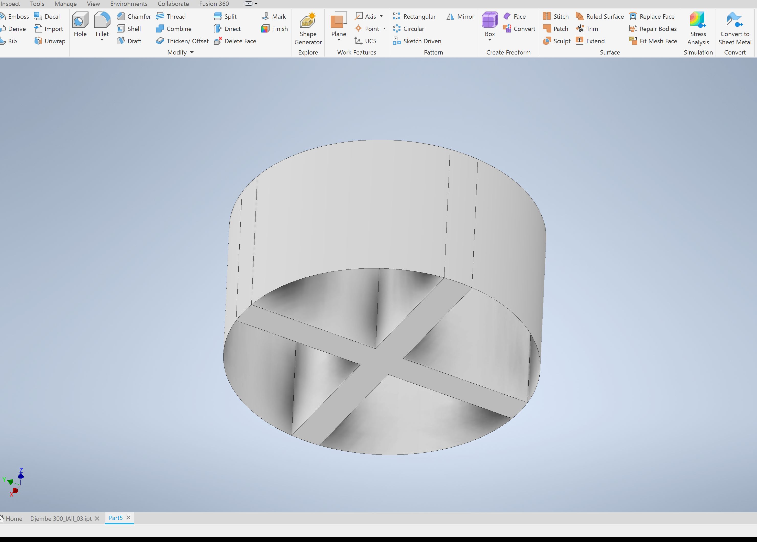Switch to the Djembe 300_IAll_03.ipt document tab

[x=61, y=518]
